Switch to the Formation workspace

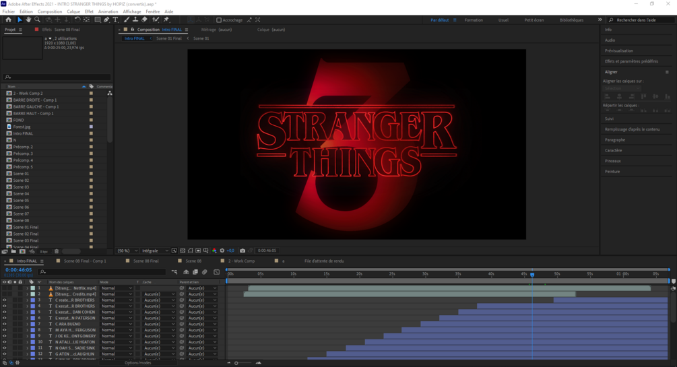(x=474, y=20)
